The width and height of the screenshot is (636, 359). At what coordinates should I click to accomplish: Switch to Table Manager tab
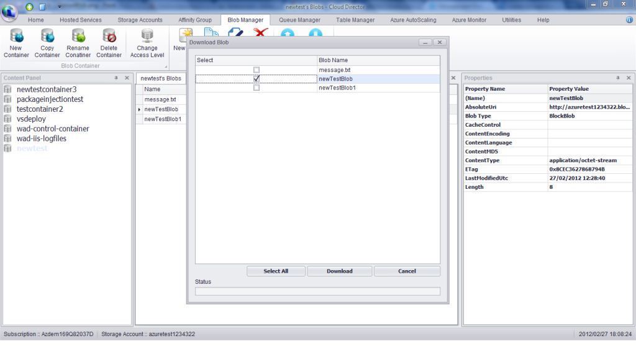(355, 20)
